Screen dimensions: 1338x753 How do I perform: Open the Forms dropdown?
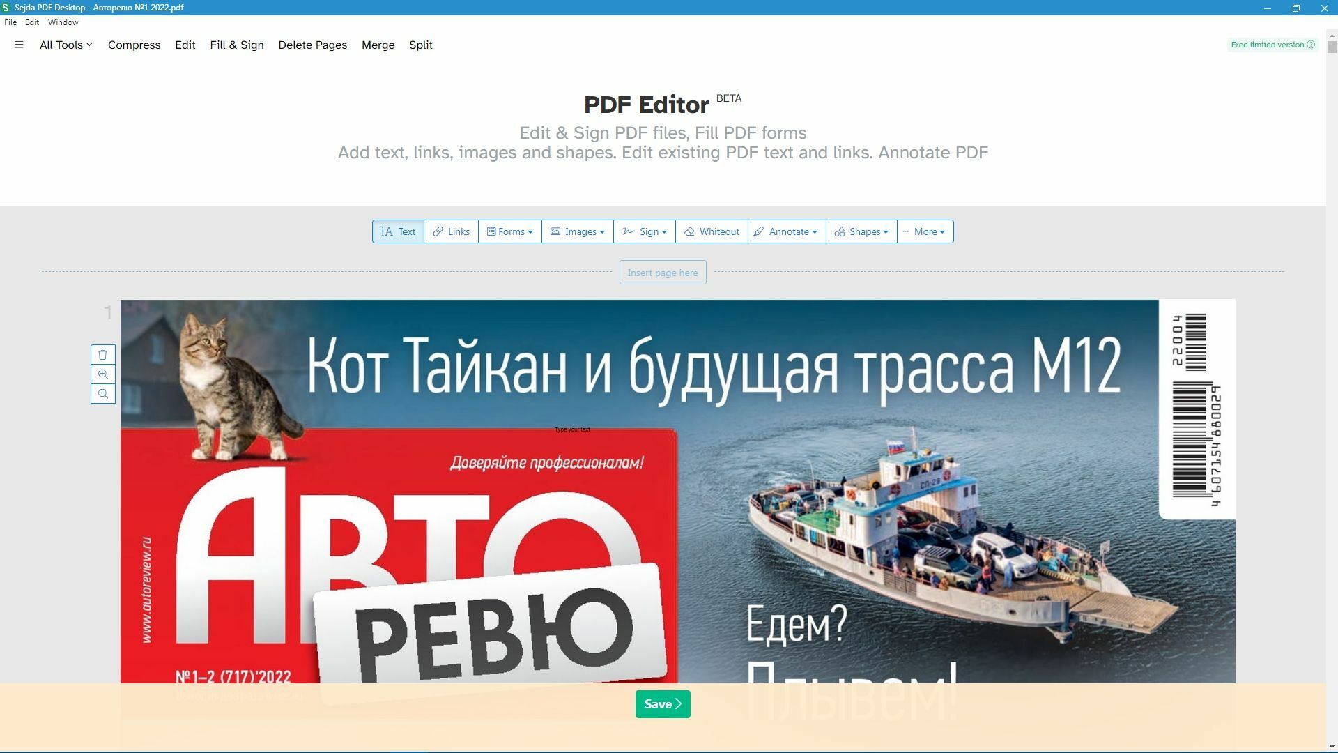point(510,231)
